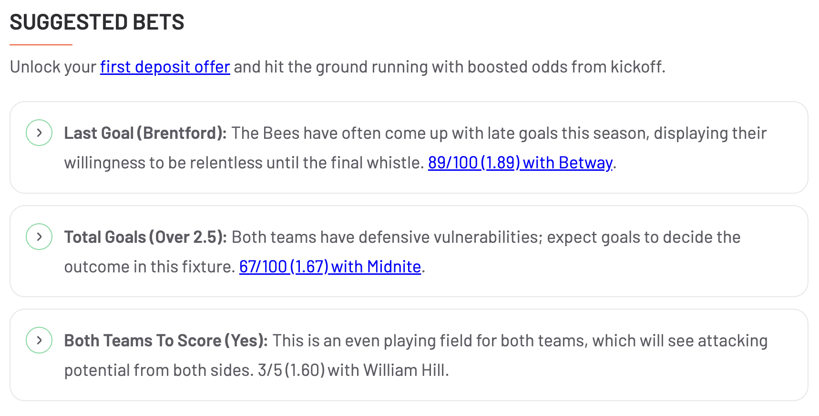The height and width of the screenshot is (416, 819).
Task: Click the orange underline below SUGGESTED BETS
Action: [41, 44]
